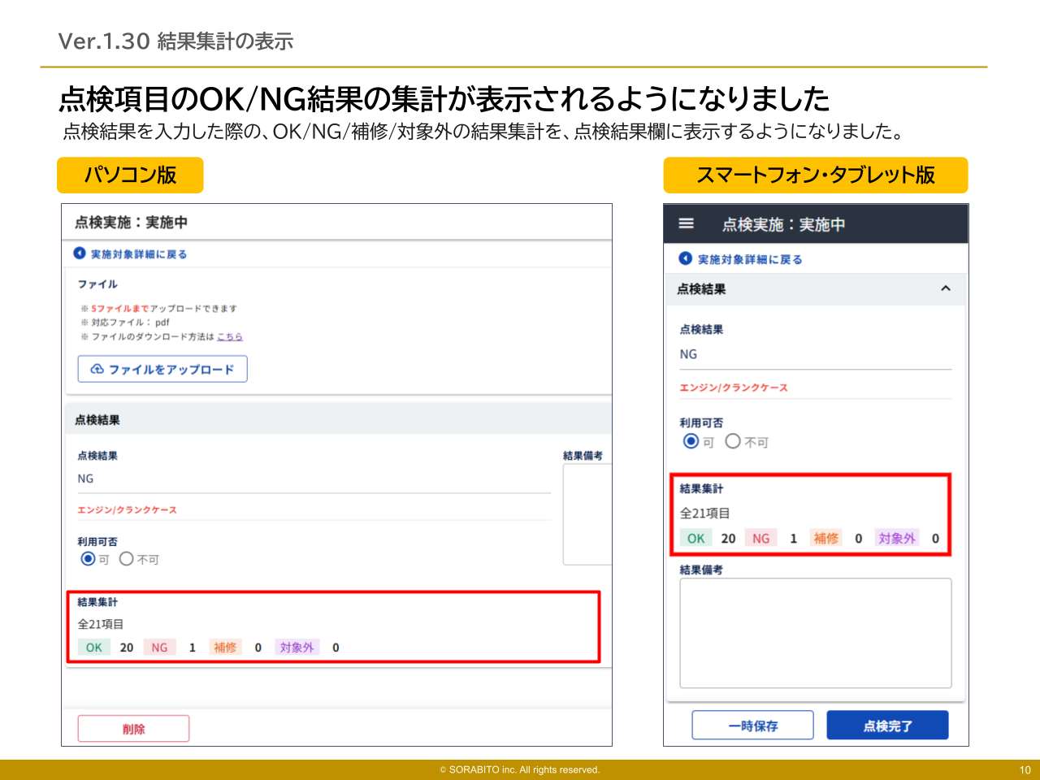Click the orange 補修 badge in PC summary

[x=224, y=647]
